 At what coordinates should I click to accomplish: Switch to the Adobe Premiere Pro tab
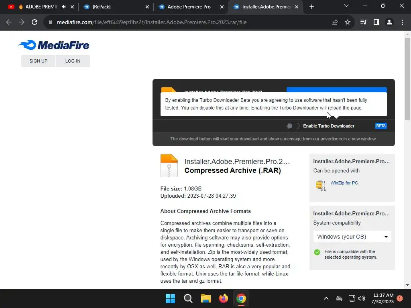pos(189,7)
